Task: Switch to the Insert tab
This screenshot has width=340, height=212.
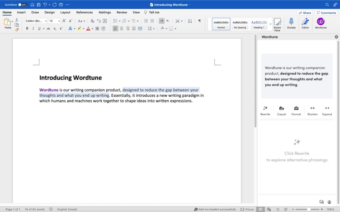Action: 21,12
